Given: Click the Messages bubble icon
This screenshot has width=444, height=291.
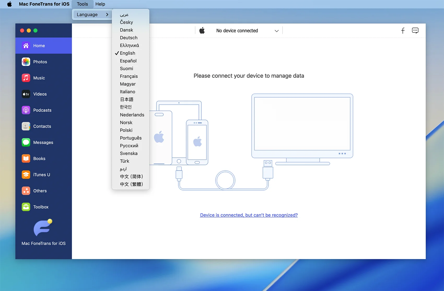Looking at the screenshot, I should [26, 142].
